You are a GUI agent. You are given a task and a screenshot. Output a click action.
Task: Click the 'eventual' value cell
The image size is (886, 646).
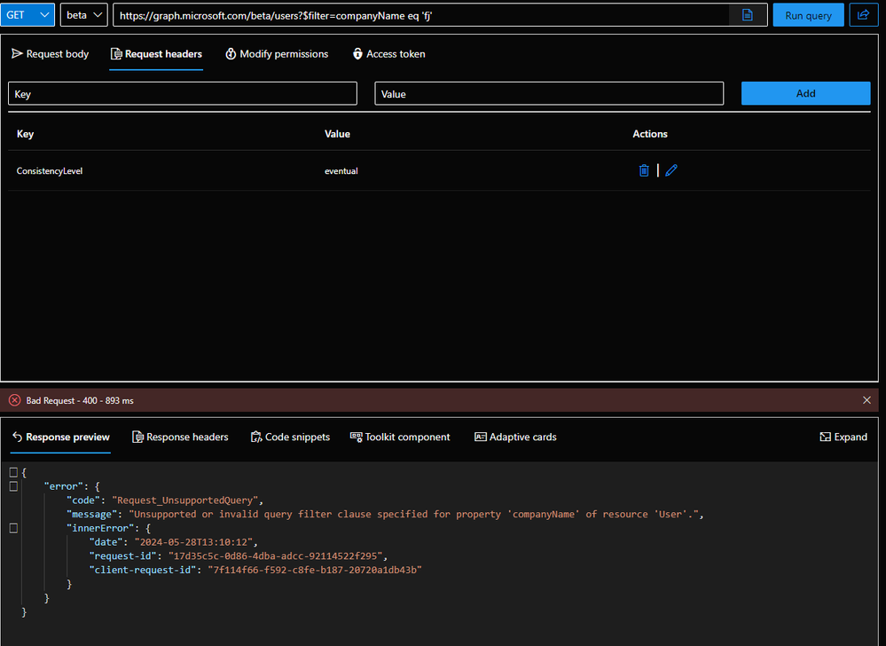pos(341,170)
